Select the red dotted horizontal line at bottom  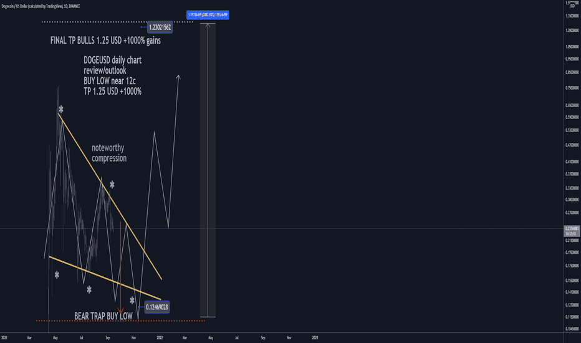pos(121,321)
